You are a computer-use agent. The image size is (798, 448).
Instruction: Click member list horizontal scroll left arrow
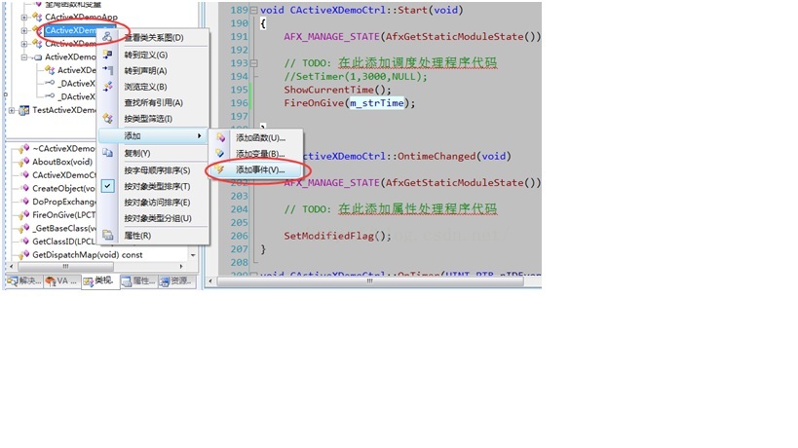tap(12, 266)
